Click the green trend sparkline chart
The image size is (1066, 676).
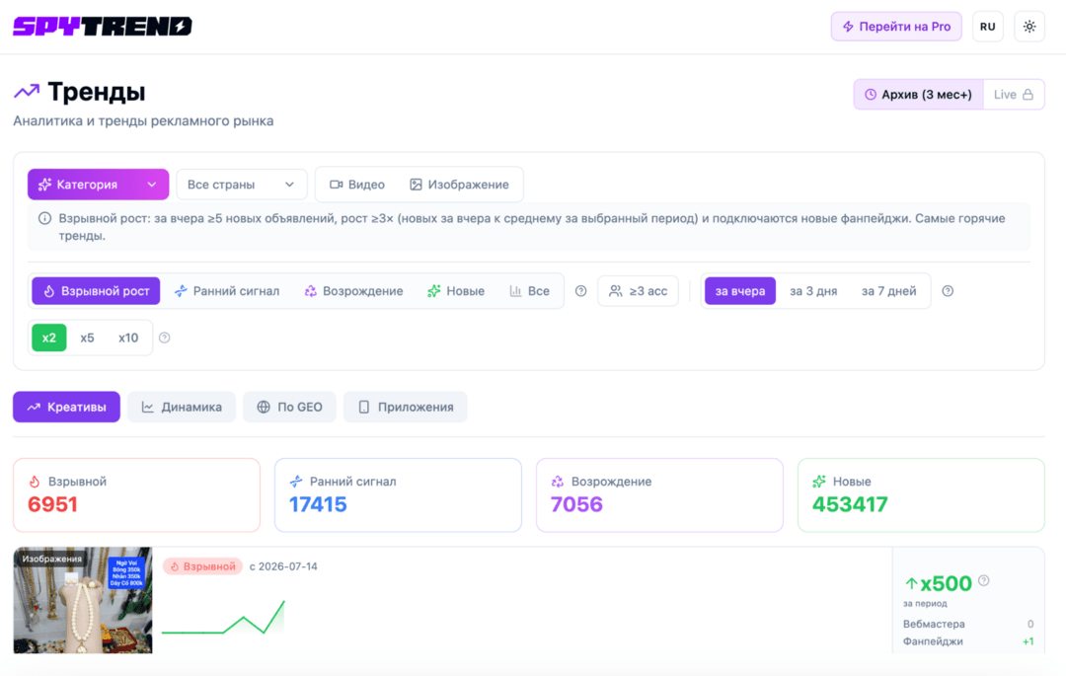point(223,618)
